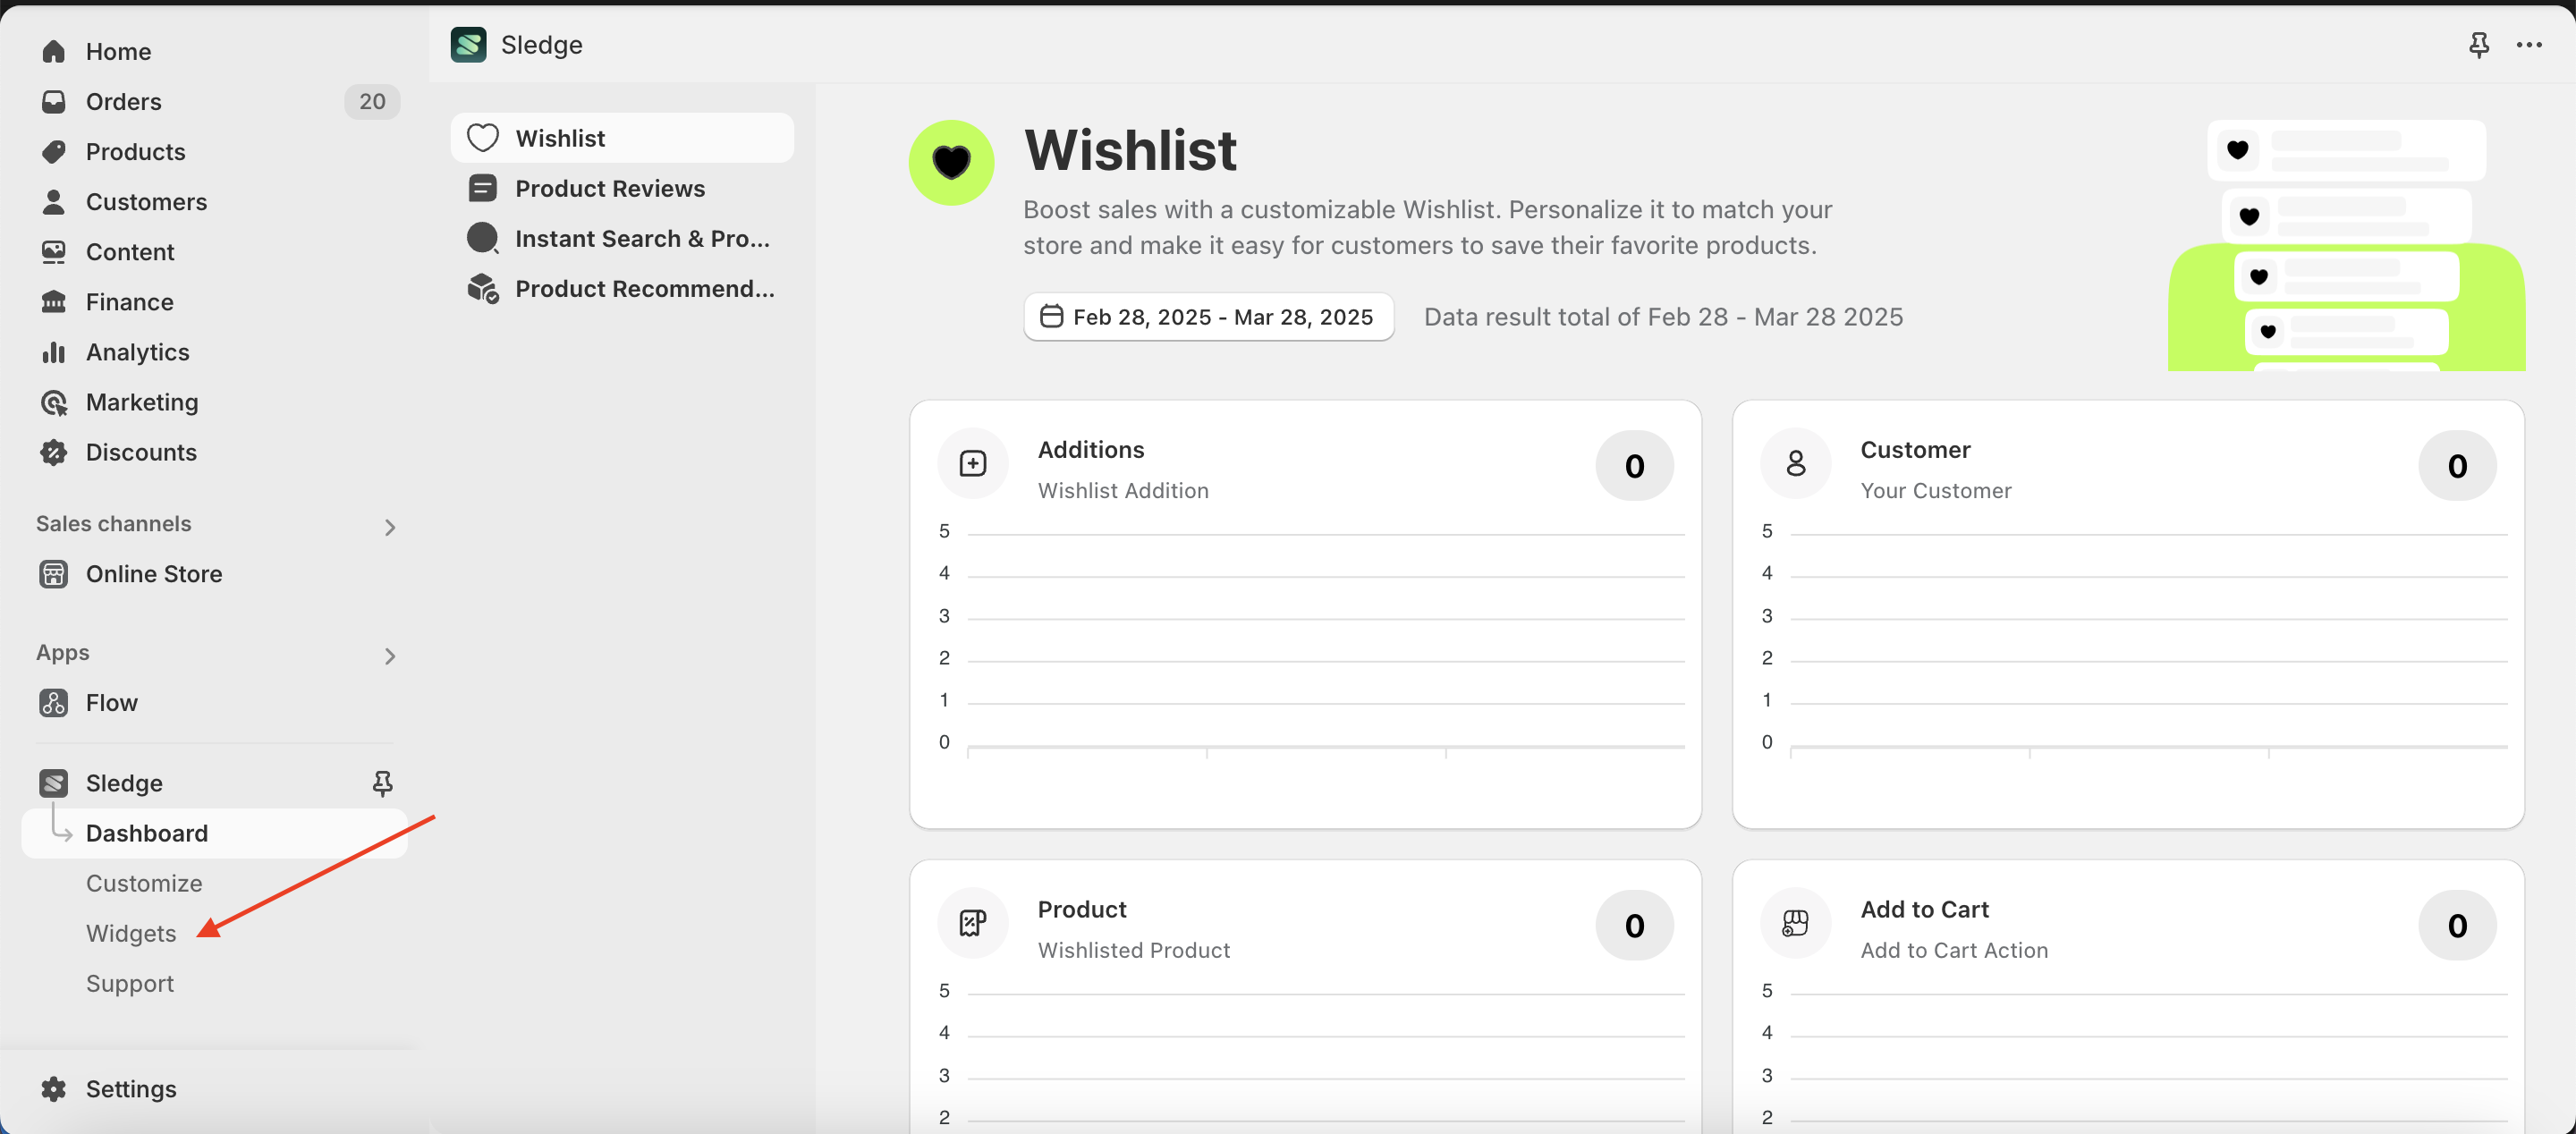Click the Additions plus-square icon
Image resolution: width=2576 pixels, height=1134 pixels.
(x=973, y=464)
